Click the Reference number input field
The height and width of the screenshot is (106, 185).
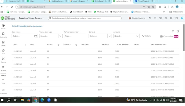point(76,36)
